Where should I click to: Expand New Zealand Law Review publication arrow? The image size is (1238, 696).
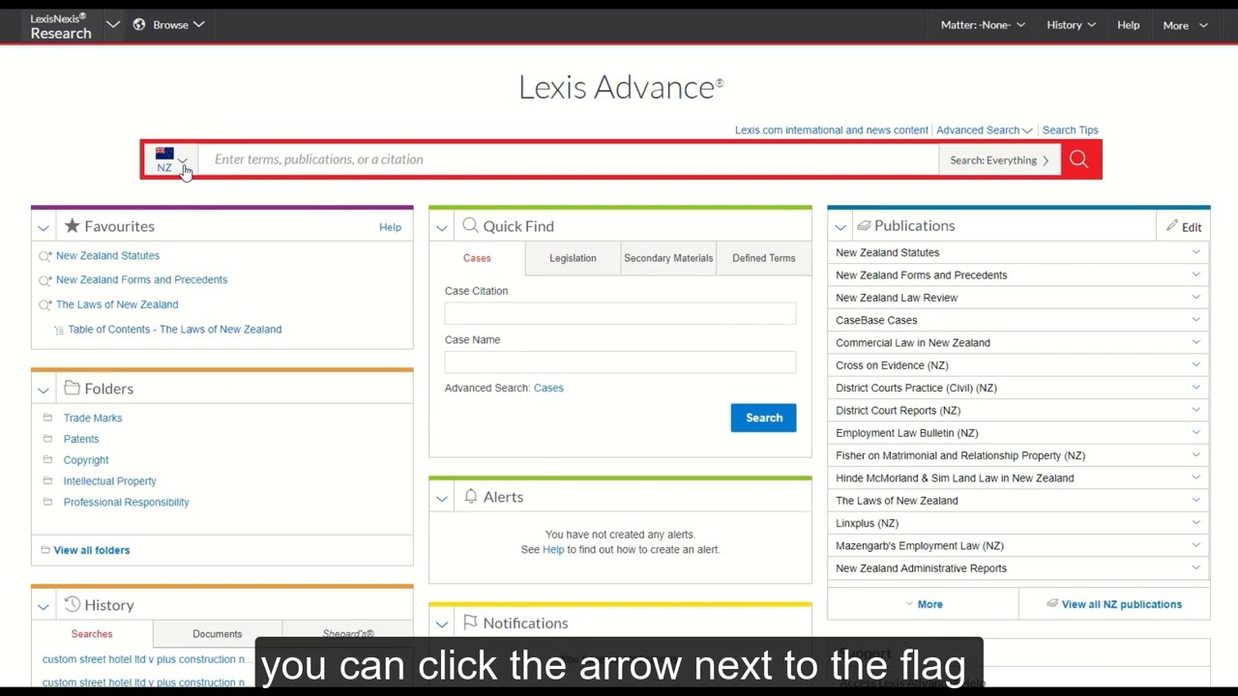point(1196,298)
